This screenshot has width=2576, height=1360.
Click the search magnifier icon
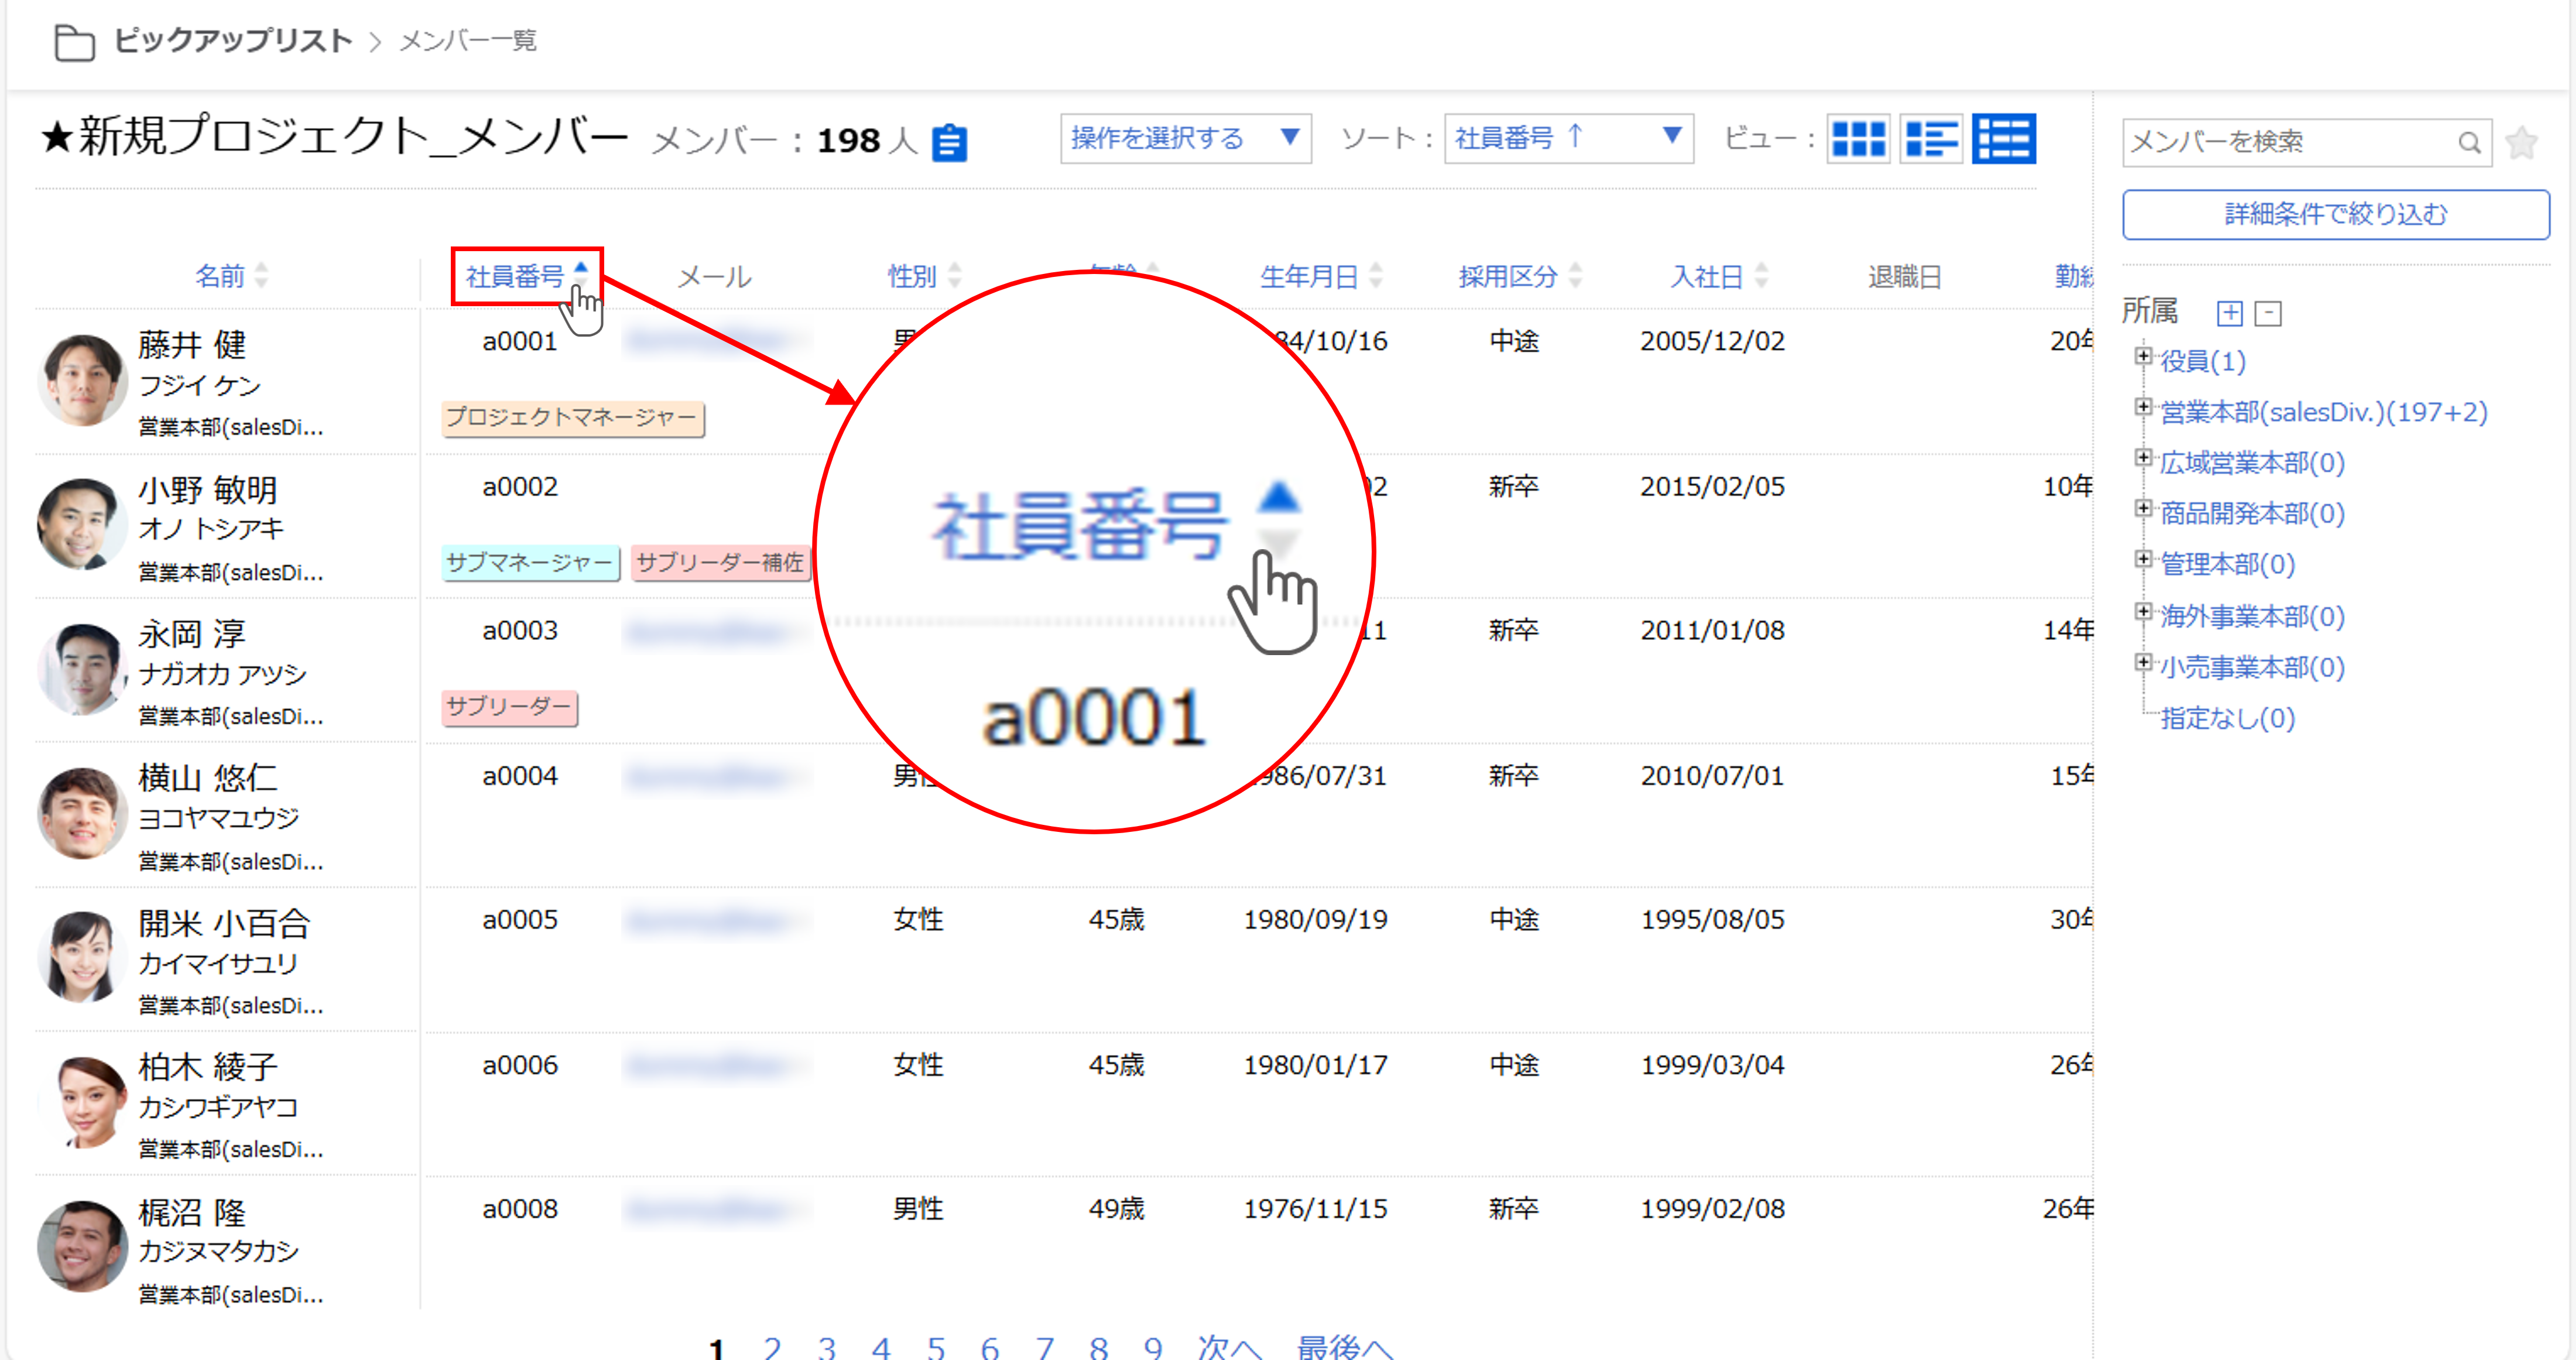(x=2469, y=143)
